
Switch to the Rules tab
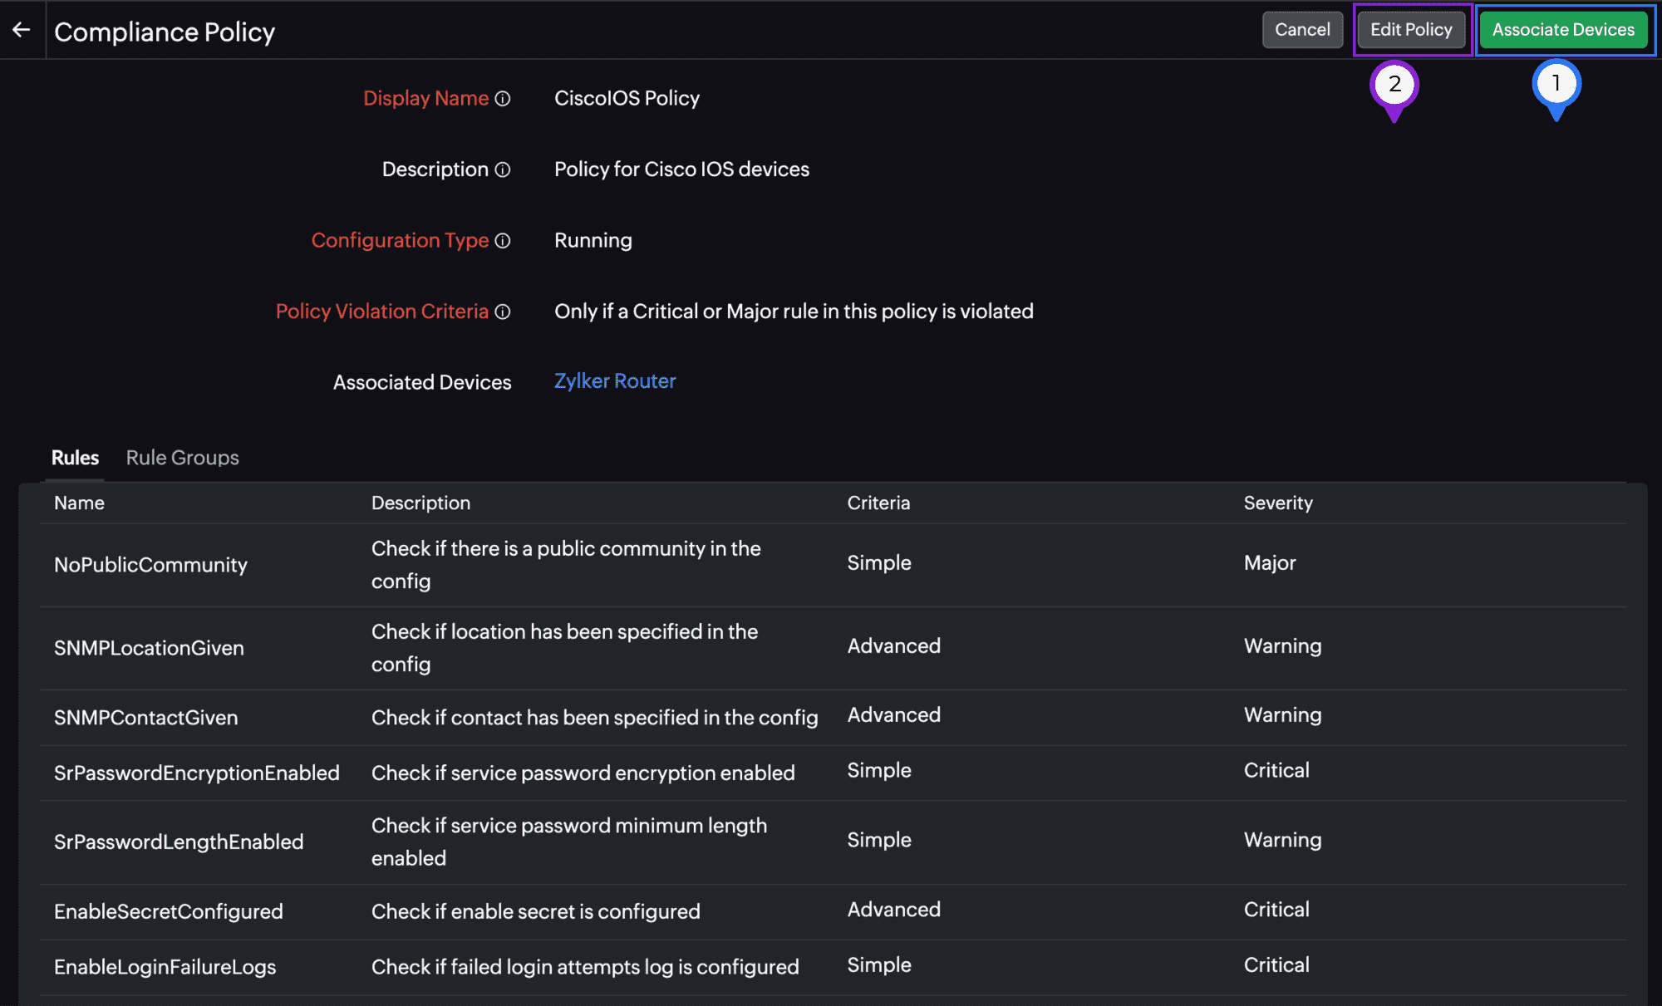coord(75,458)
